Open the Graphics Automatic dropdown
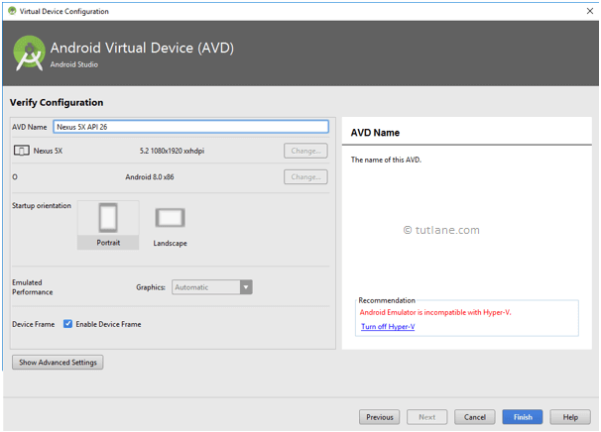The image size is (601, 432). 212,287
